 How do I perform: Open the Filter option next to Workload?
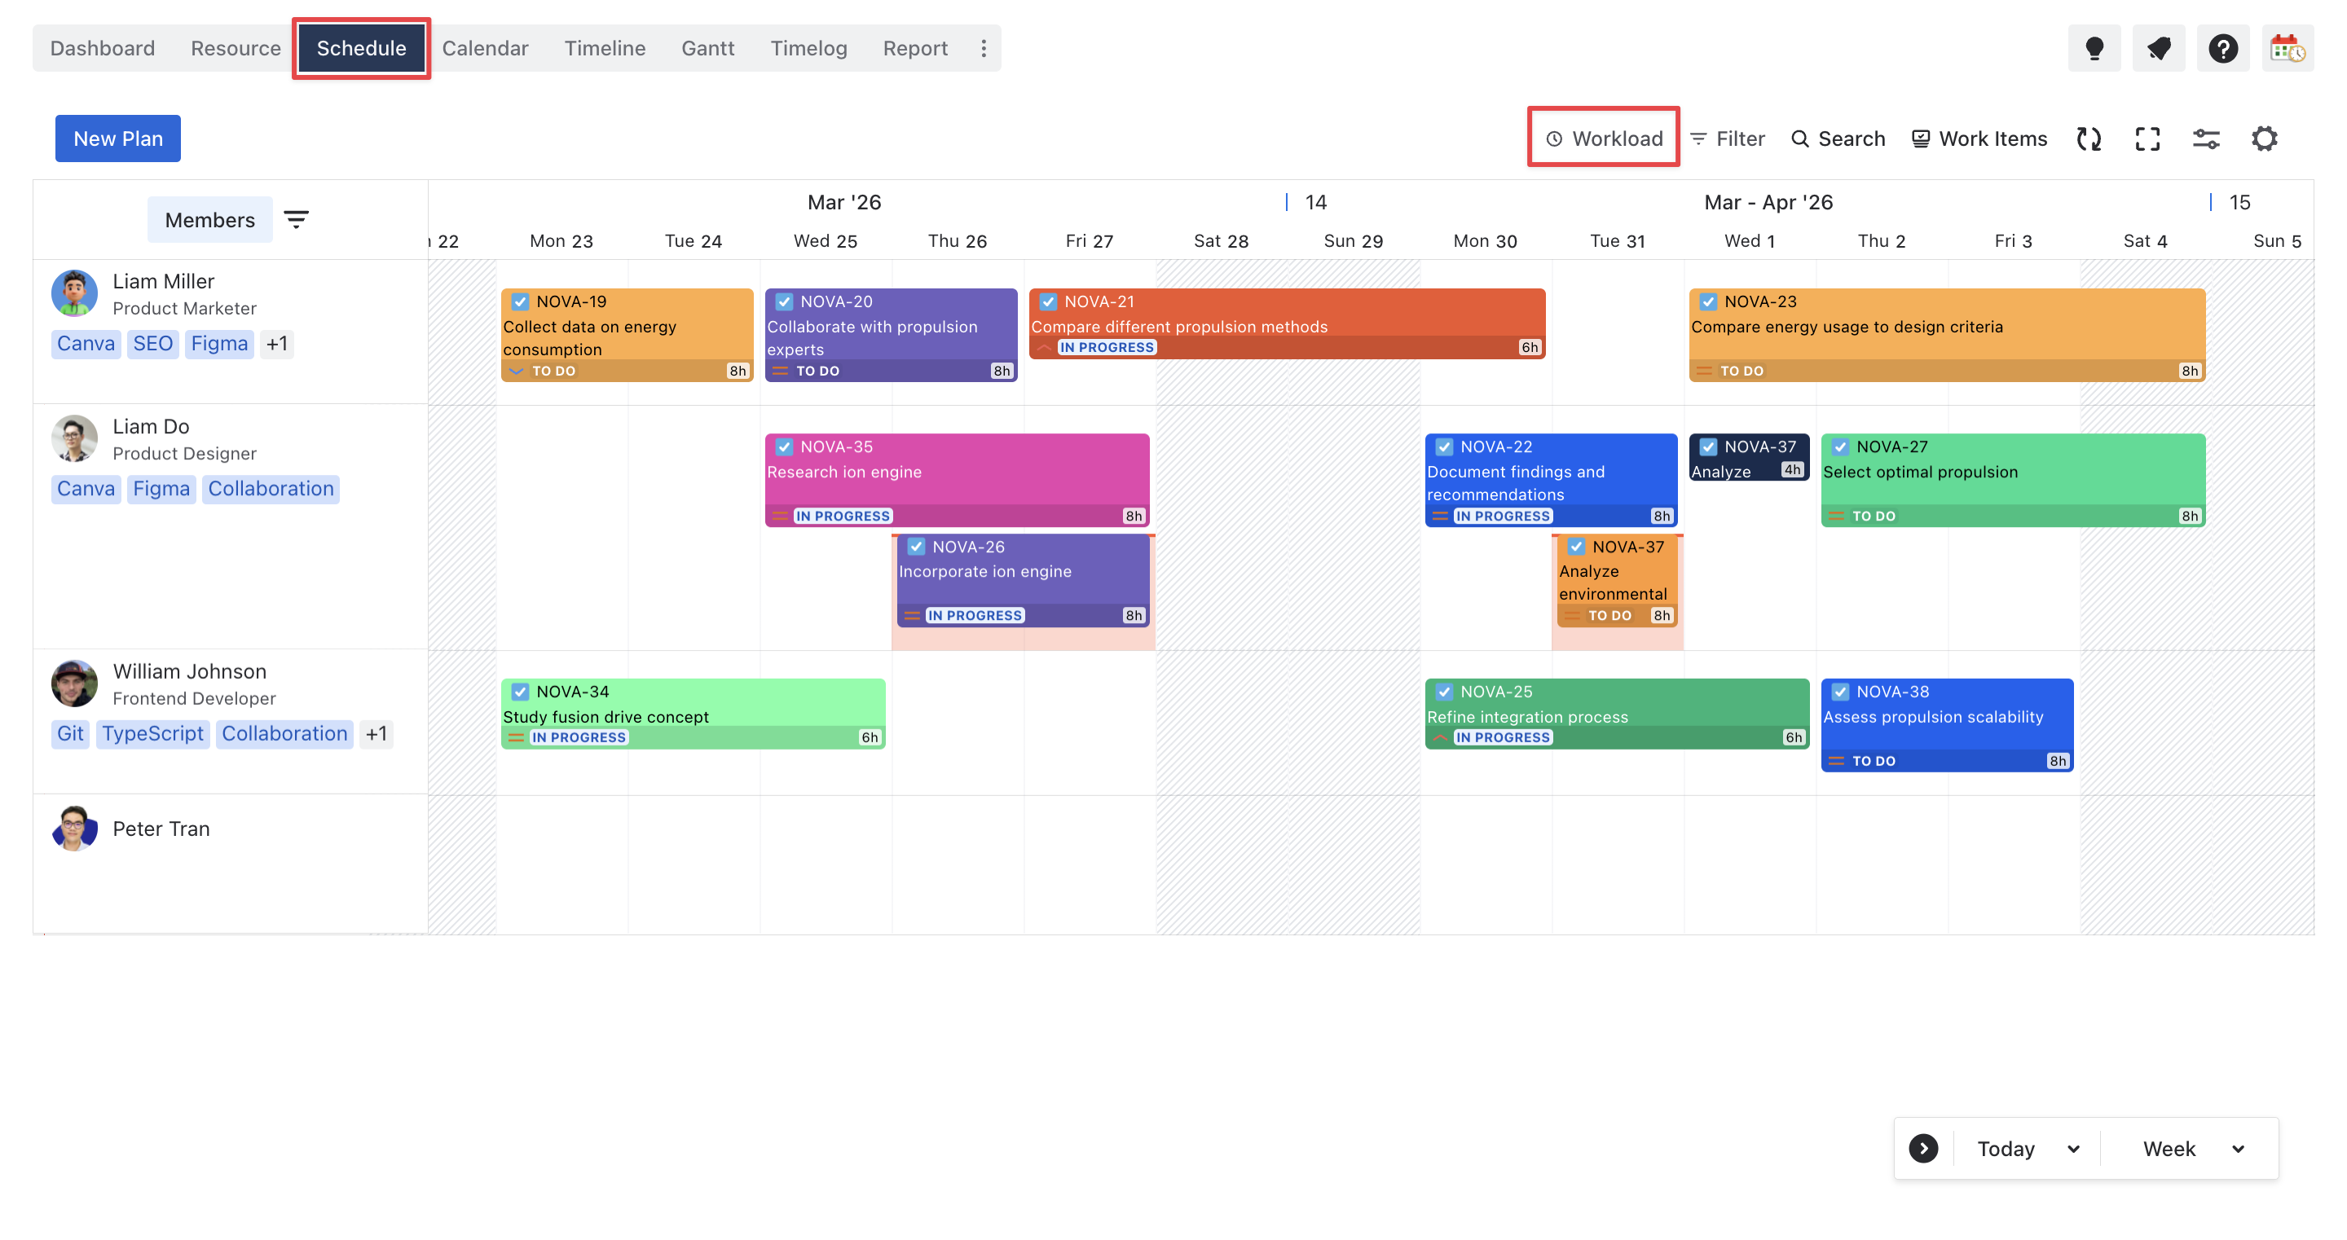(1728, 138)
